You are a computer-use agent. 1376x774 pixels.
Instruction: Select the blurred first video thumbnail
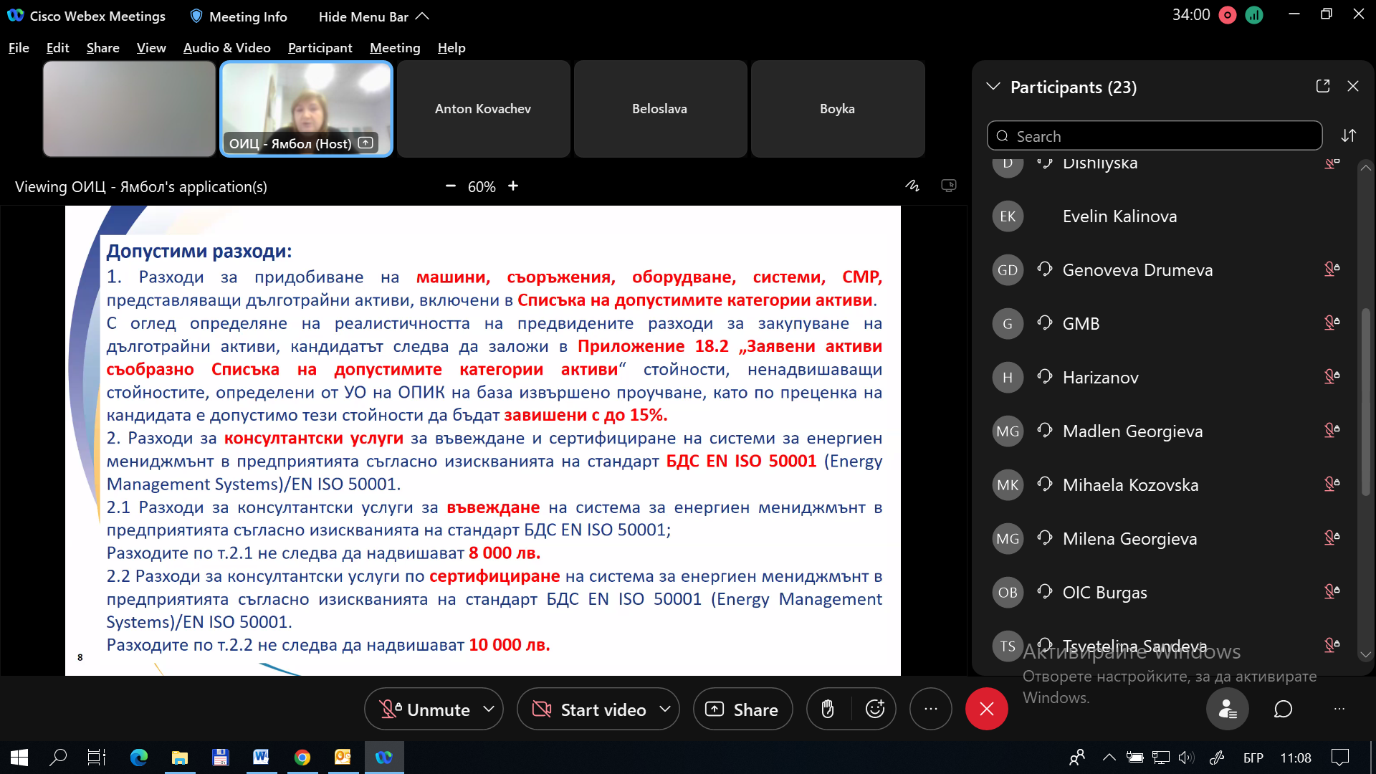click(129, 108)
